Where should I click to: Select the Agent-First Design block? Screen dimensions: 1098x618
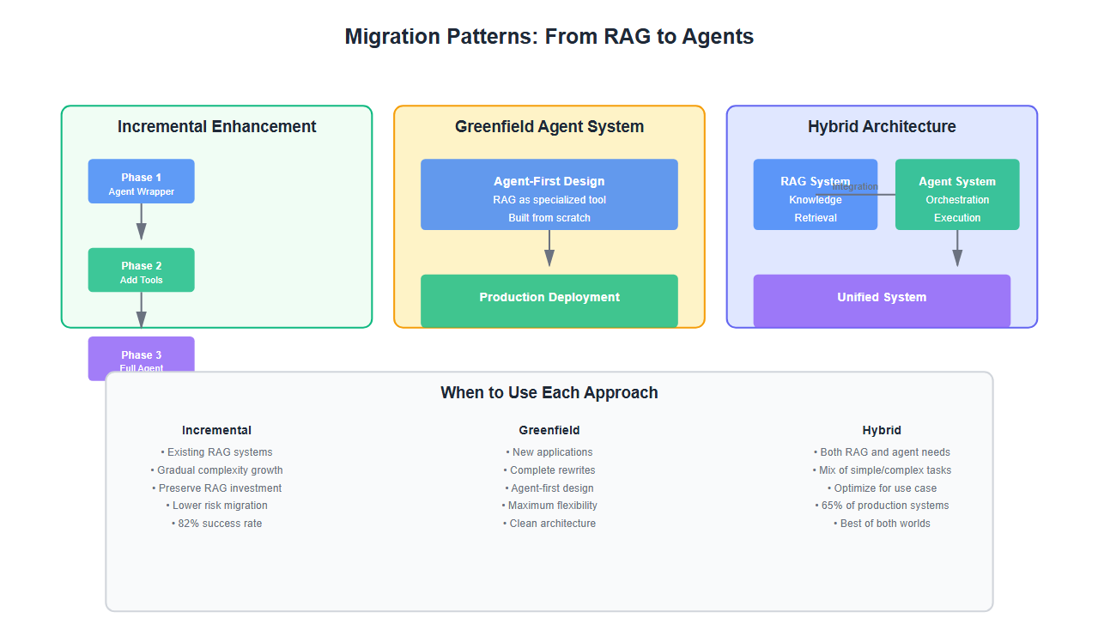click(x=549, y=194)
